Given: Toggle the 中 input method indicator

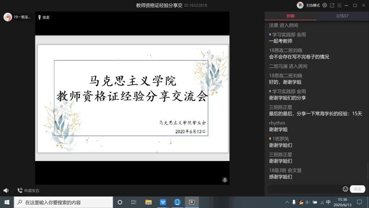Looking at the screenshot, I should 328,202.
